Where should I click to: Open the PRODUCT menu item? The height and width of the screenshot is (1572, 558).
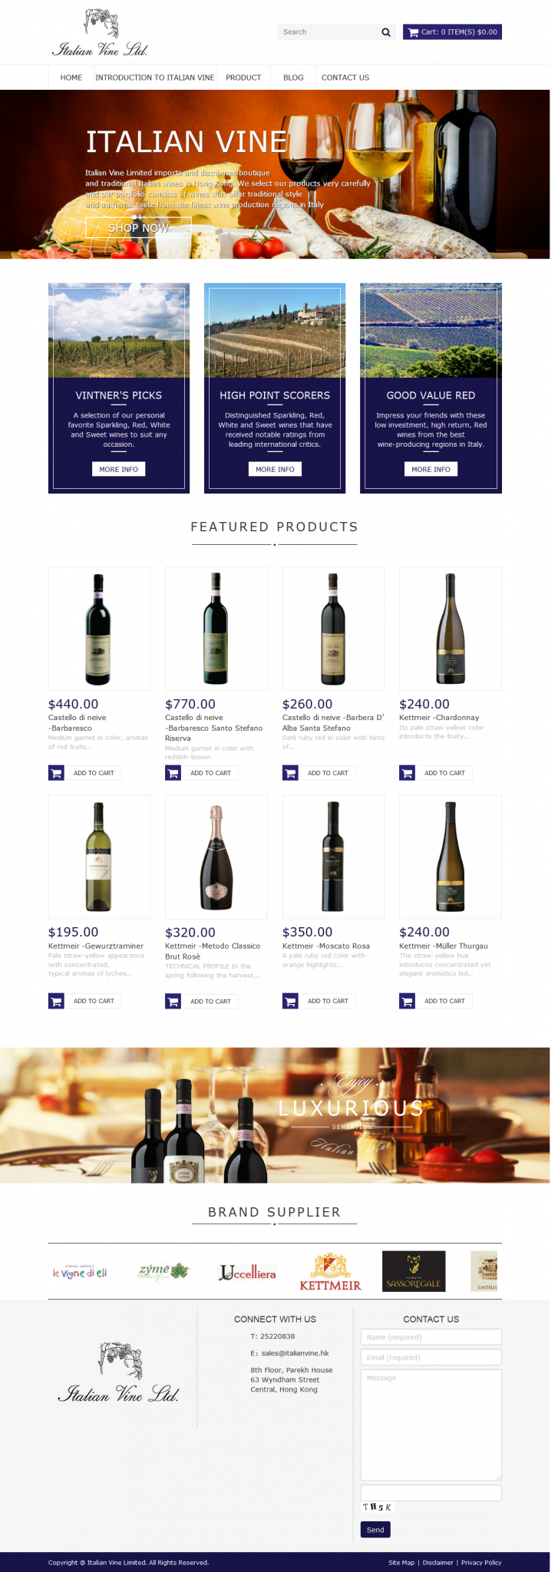(243, 78)
